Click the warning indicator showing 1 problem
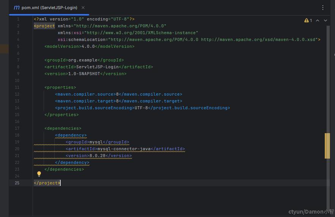Viewport: 335px width, 217px height. tap(308, 20)
